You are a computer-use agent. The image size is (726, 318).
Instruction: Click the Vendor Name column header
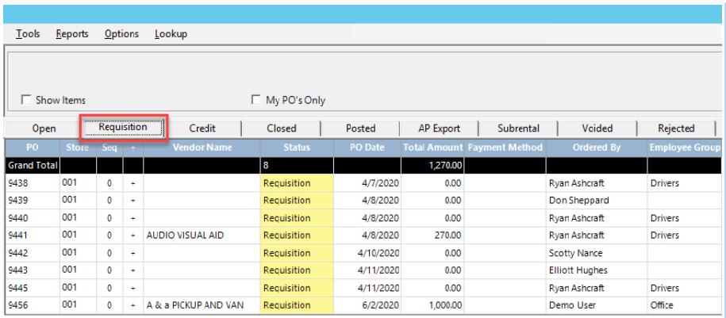[202, 148]
